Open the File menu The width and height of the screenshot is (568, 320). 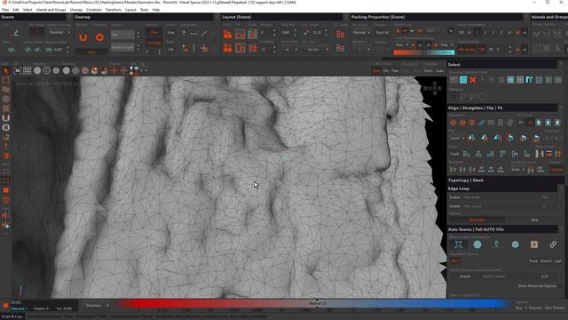5,10
